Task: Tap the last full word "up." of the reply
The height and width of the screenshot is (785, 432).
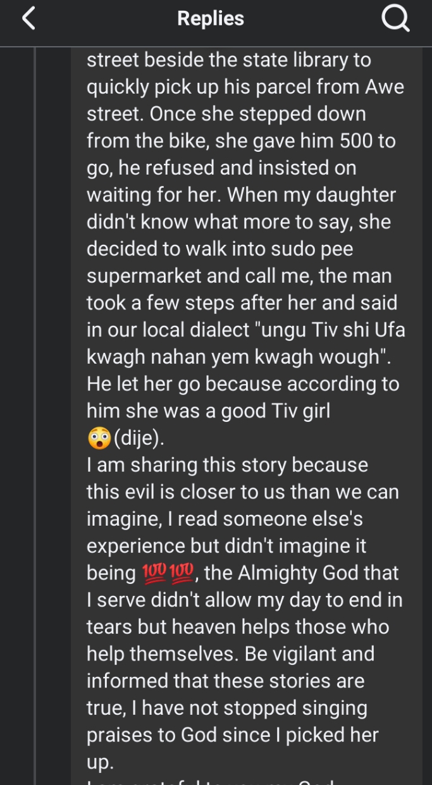Action: coord(100,762)
